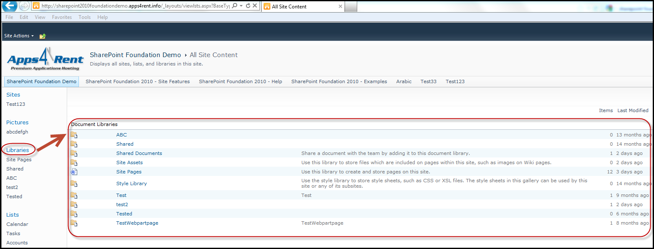Click the test2 library row icon
The image size is (654, 249).
pyautogui.click(x=74, y=204)
